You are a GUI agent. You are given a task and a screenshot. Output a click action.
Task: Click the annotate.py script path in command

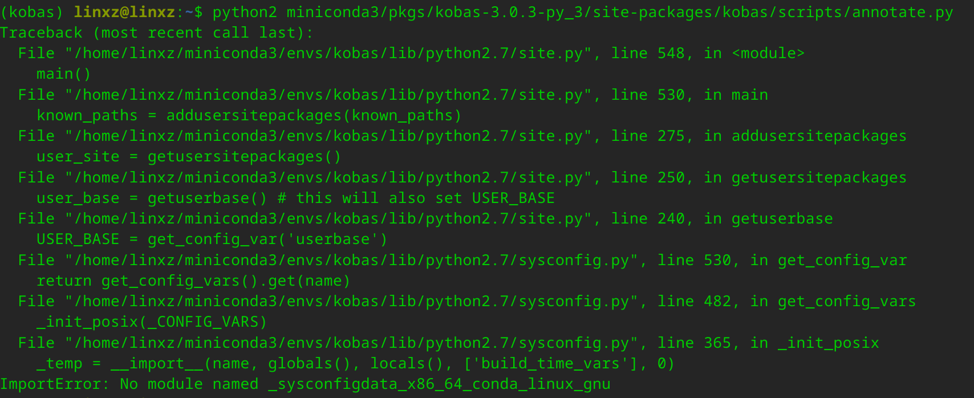[620, 12]
